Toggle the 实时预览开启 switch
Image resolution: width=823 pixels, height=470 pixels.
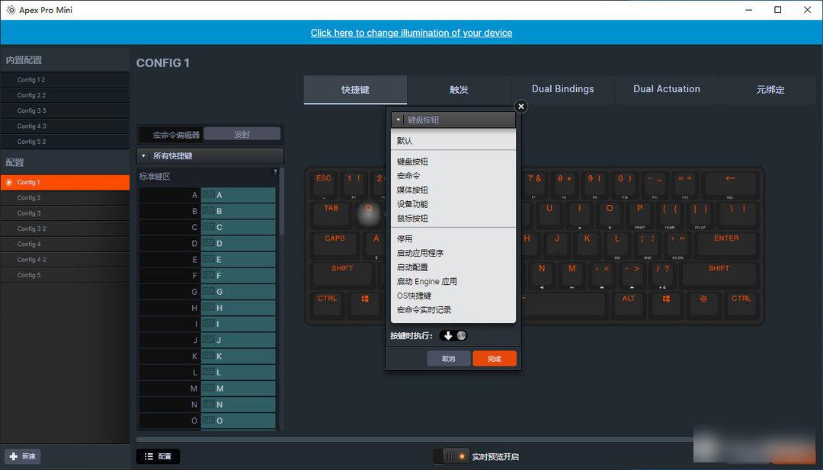450,456
